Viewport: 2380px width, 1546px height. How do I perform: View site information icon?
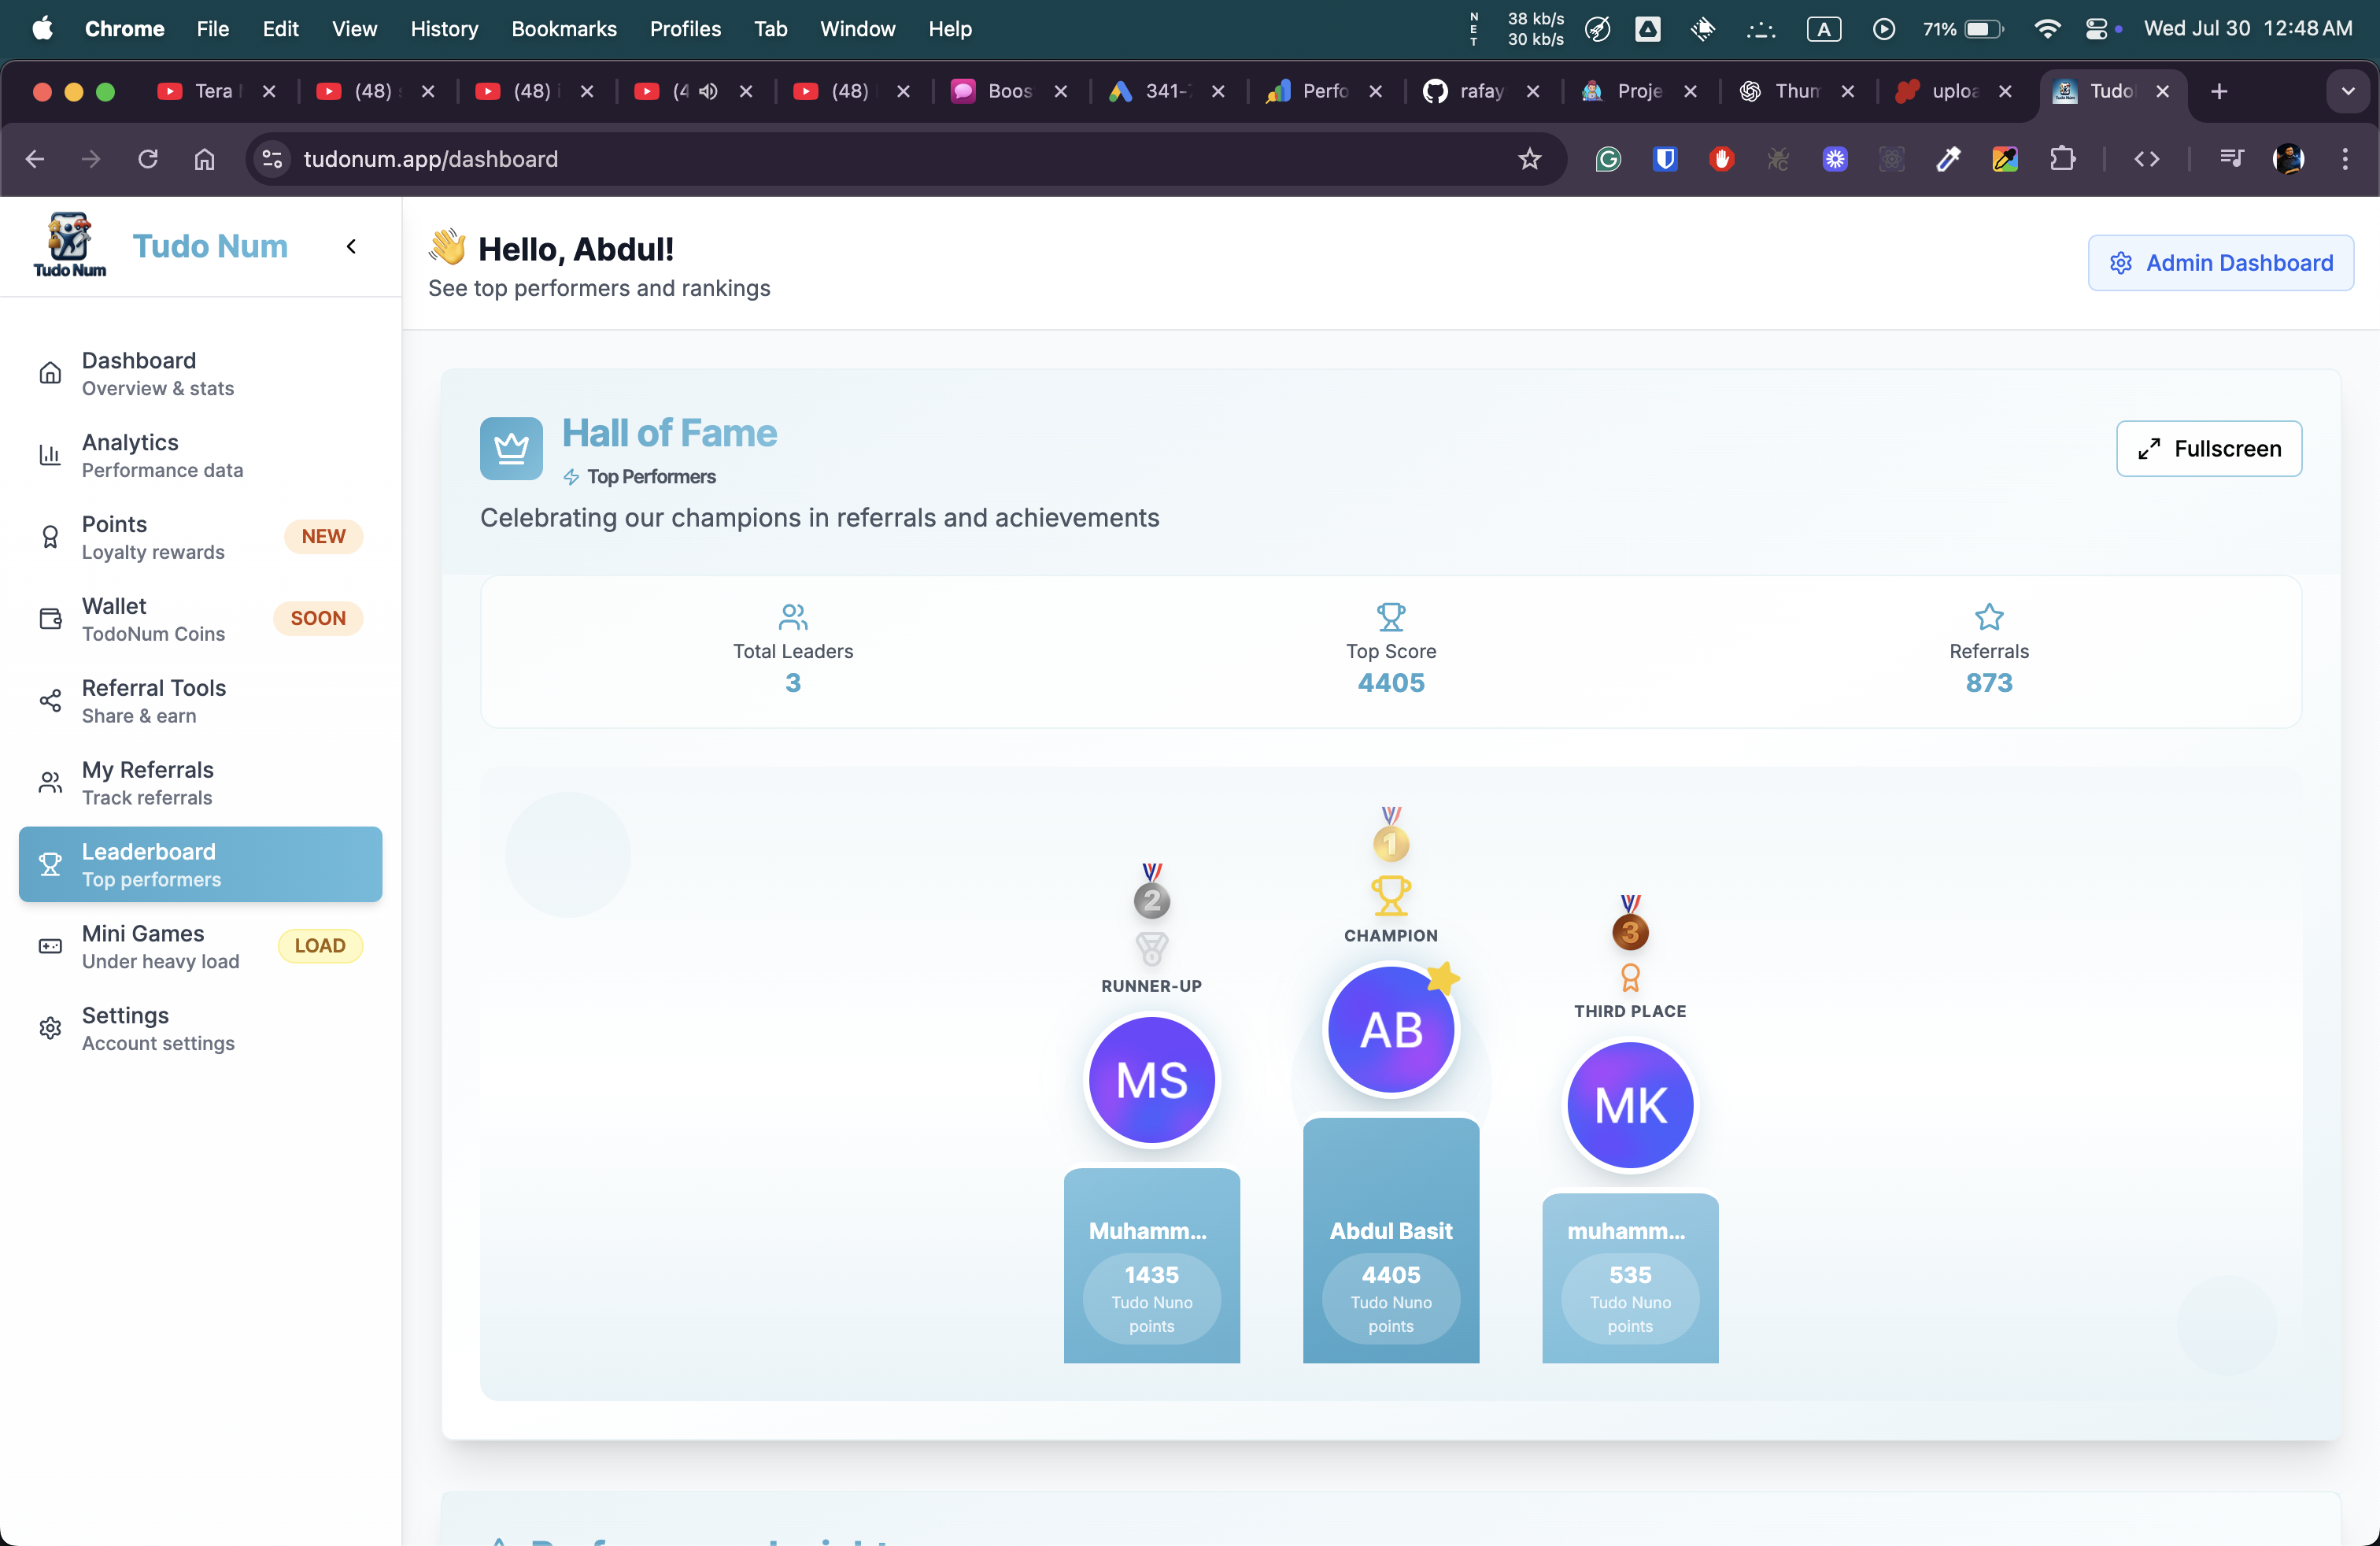[272, 159]
